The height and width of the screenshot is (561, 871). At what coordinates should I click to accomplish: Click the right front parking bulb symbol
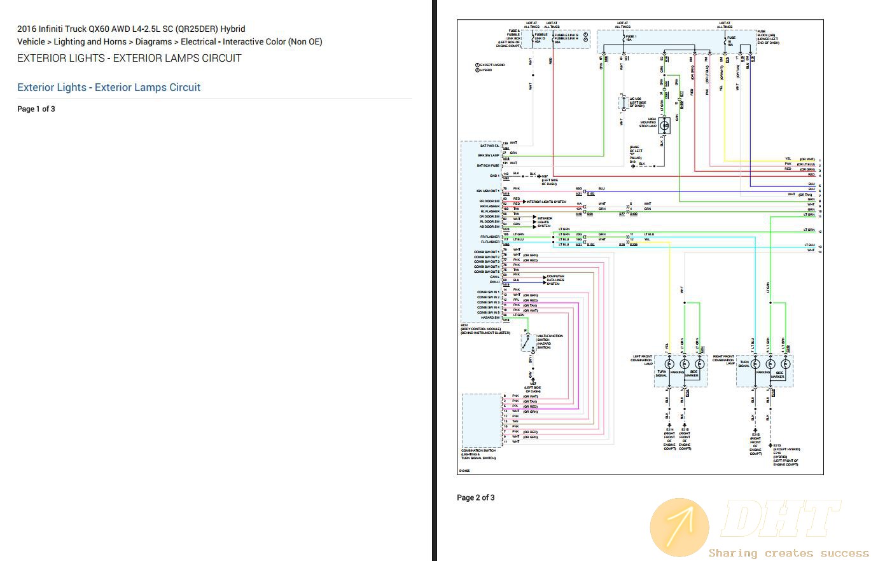[770, 364]
